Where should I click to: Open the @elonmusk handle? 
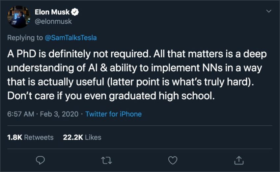(x=53, y=21)
